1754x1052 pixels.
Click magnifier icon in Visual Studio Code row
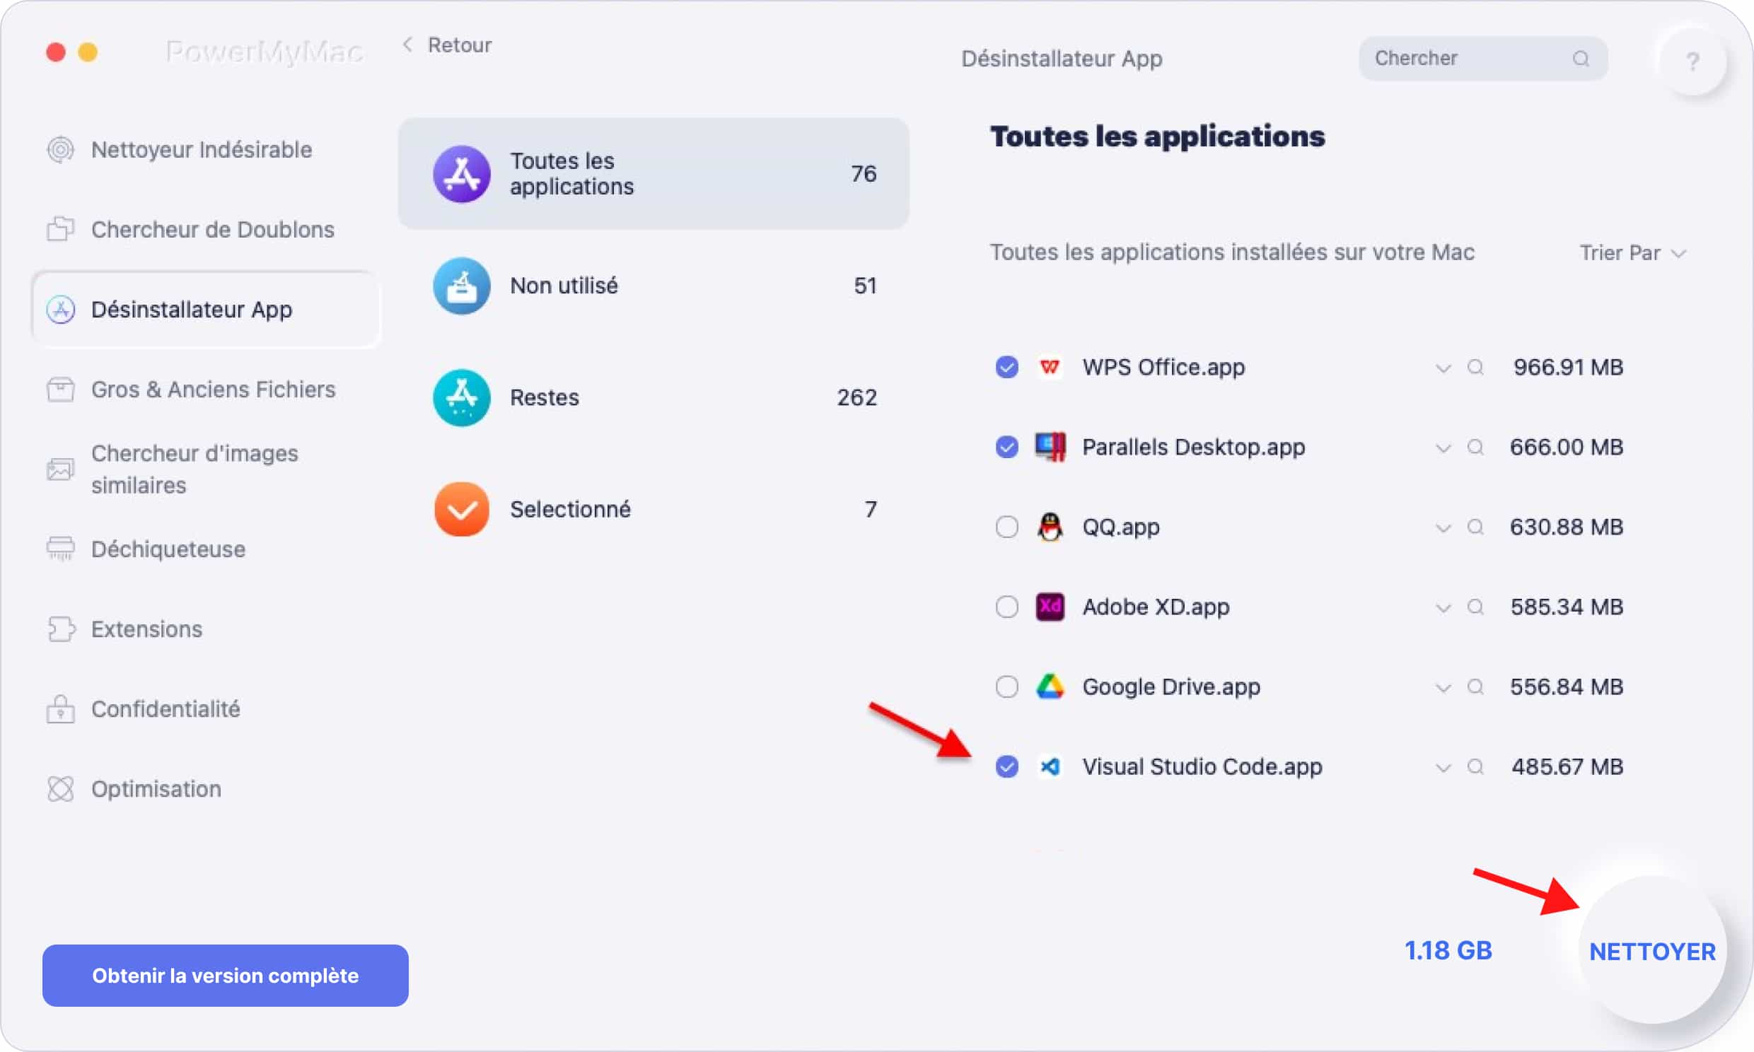(1475, 767)
